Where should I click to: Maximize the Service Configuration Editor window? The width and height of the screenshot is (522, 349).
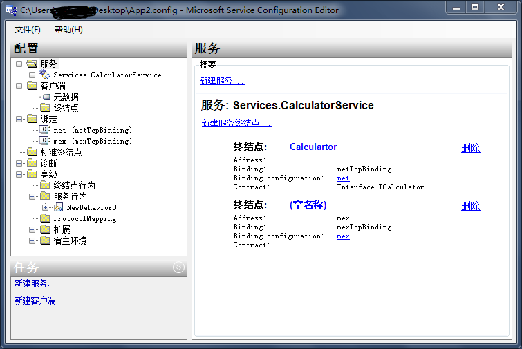coord(475,7)
